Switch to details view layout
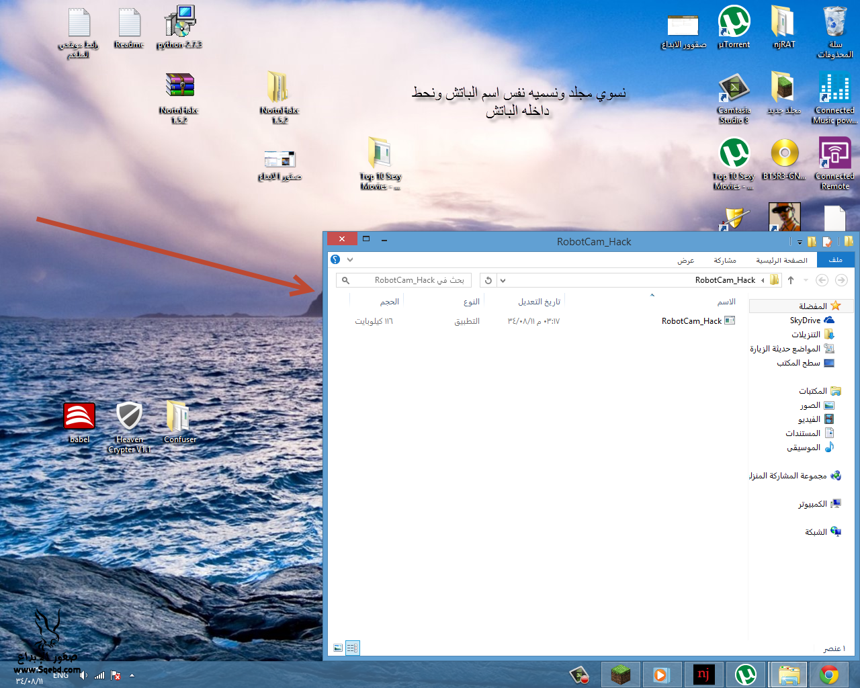The width and height of the screenshot is (860, 688). pos(353,648)
